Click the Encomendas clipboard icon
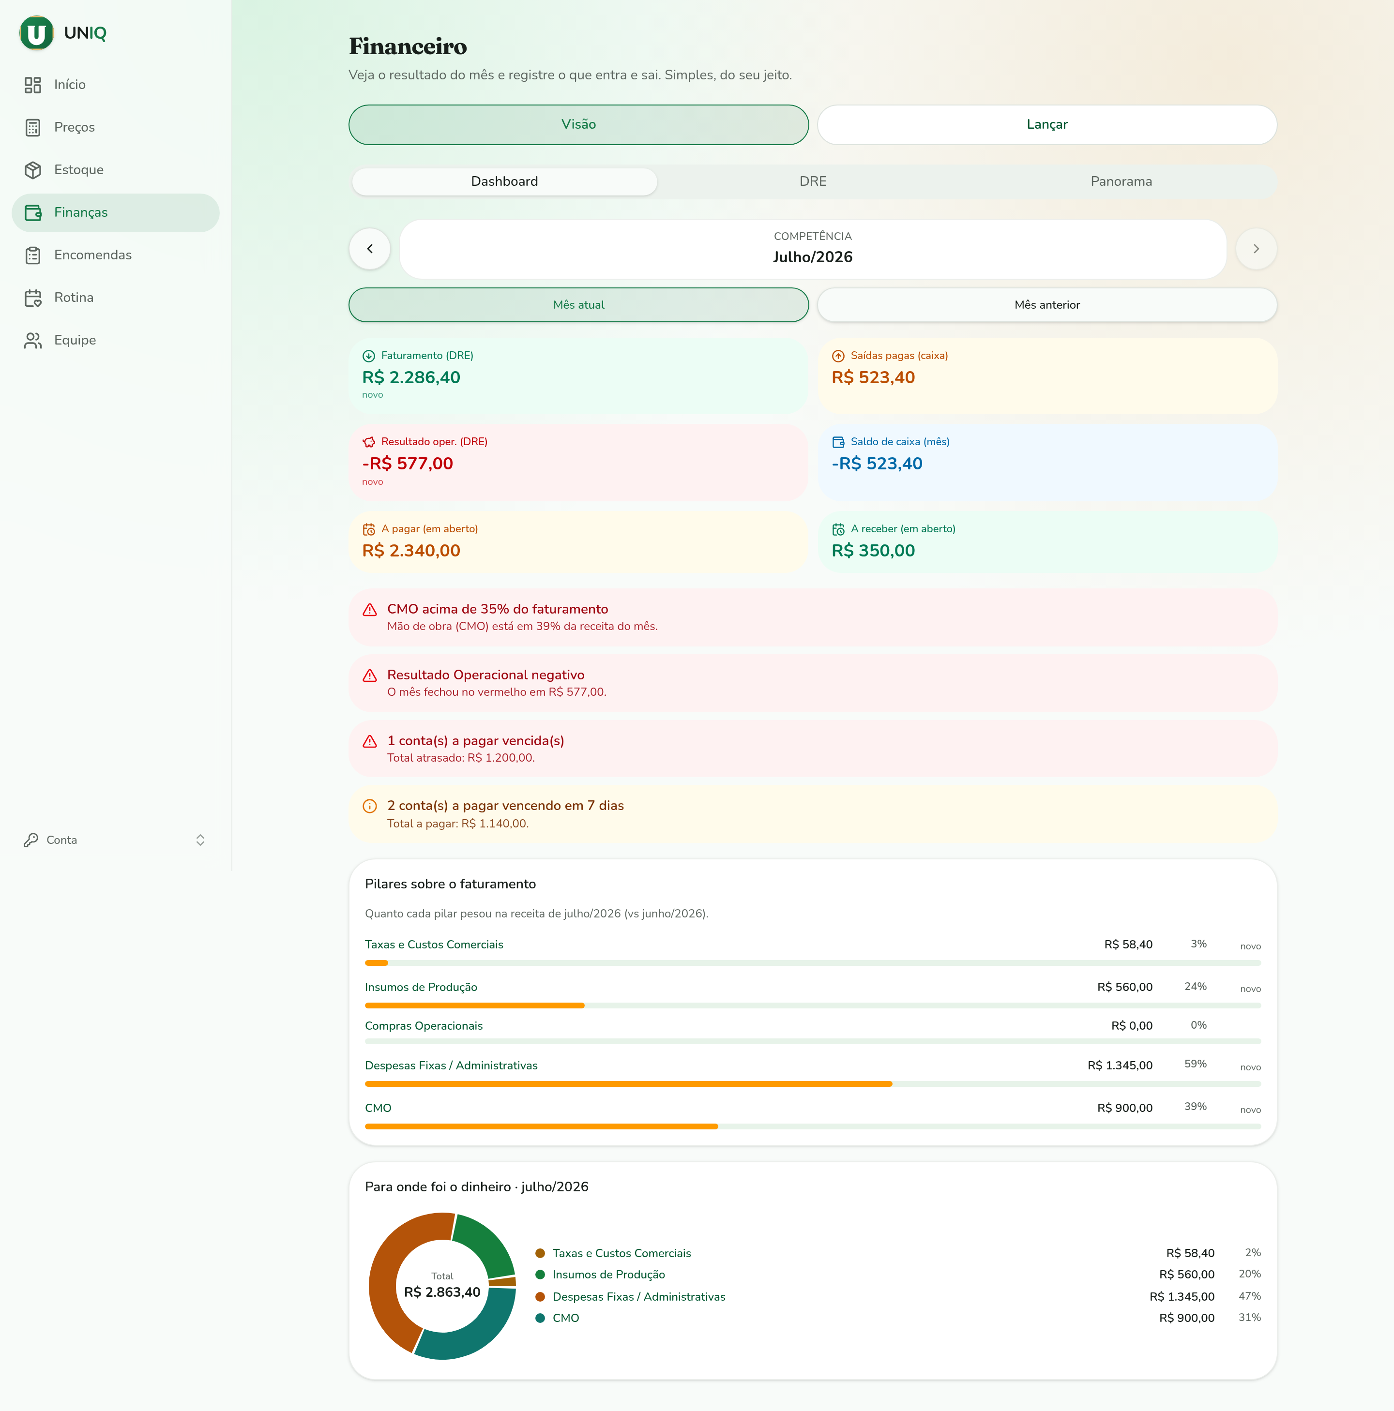Screen dimensions: 1394x1411 pyautogui.click(x=33, y=255)
